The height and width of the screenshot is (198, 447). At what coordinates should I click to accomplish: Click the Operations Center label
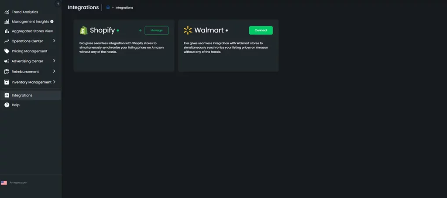coord(28,41)
